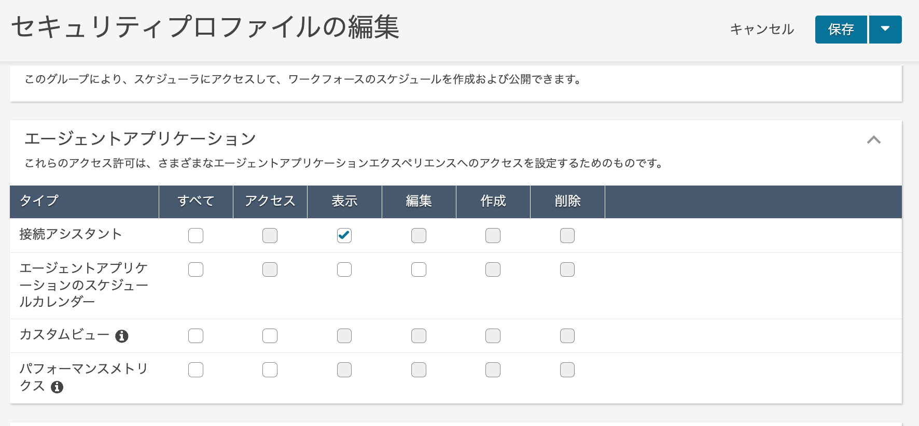
Task: Click the 保存 button
Action: (841, 30)
